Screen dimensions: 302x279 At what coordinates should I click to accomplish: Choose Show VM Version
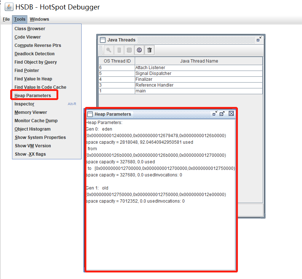pos(47,146)
